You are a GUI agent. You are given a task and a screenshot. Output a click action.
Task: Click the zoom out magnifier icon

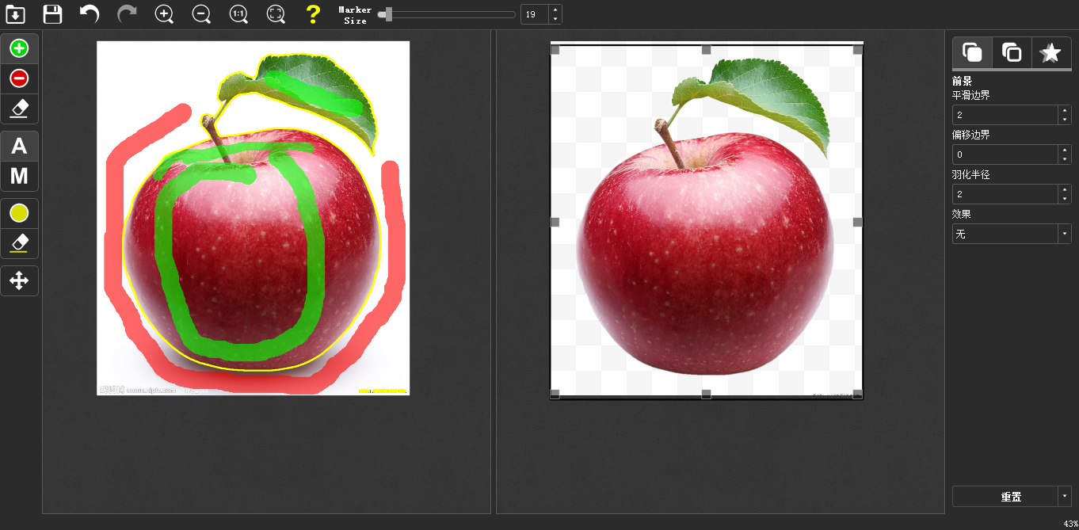coord(201,14)
